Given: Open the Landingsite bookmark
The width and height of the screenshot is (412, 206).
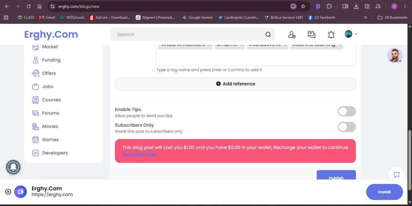Looking at the screenshot, I should click(x=239, y=18).
